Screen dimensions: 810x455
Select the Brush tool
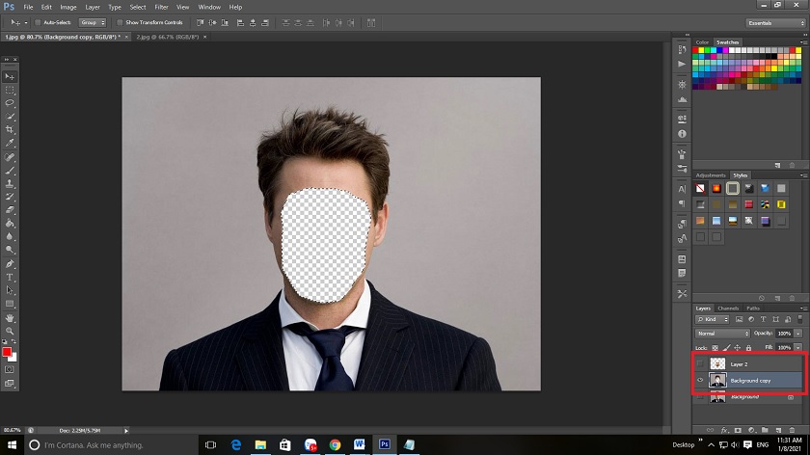(10, 171)
